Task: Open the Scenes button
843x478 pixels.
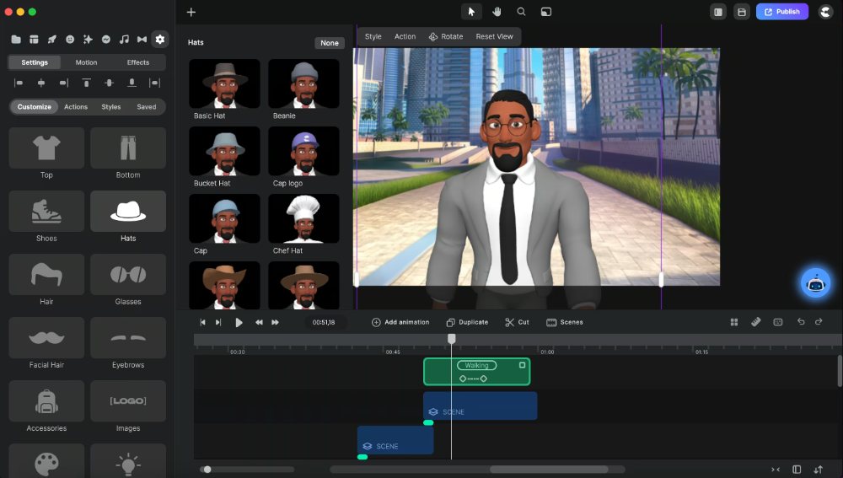Action: click(565, 322)
